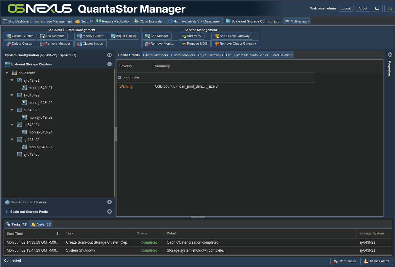Click the vertical splitter handle beside the tree panel
Image resolution: width=395 pixels, height=267 pixels.
[116, 134]
